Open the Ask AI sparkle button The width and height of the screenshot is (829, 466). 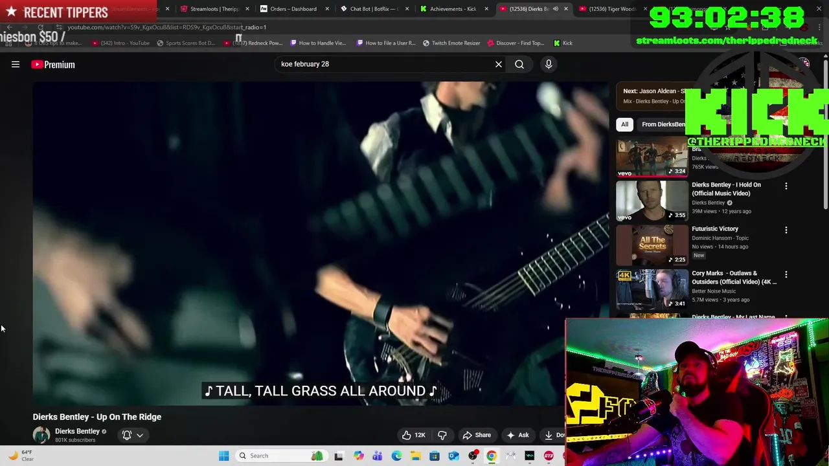pos(517,435)
